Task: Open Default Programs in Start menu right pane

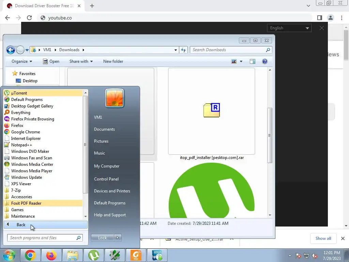Action: [x=109, y=203]
